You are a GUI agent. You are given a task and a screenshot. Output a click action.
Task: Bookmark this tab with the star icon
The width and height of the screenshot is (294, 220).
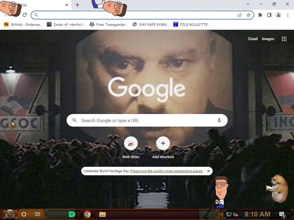pyautogui.click(x=249, y=15)
